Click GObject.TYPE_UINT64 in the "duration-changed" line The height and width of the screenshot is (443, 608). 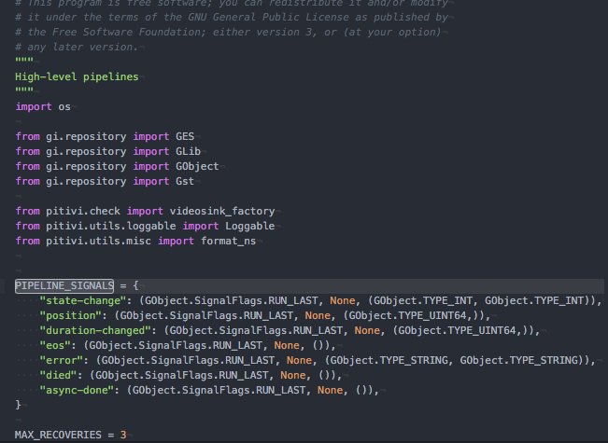tap(457, 331)
